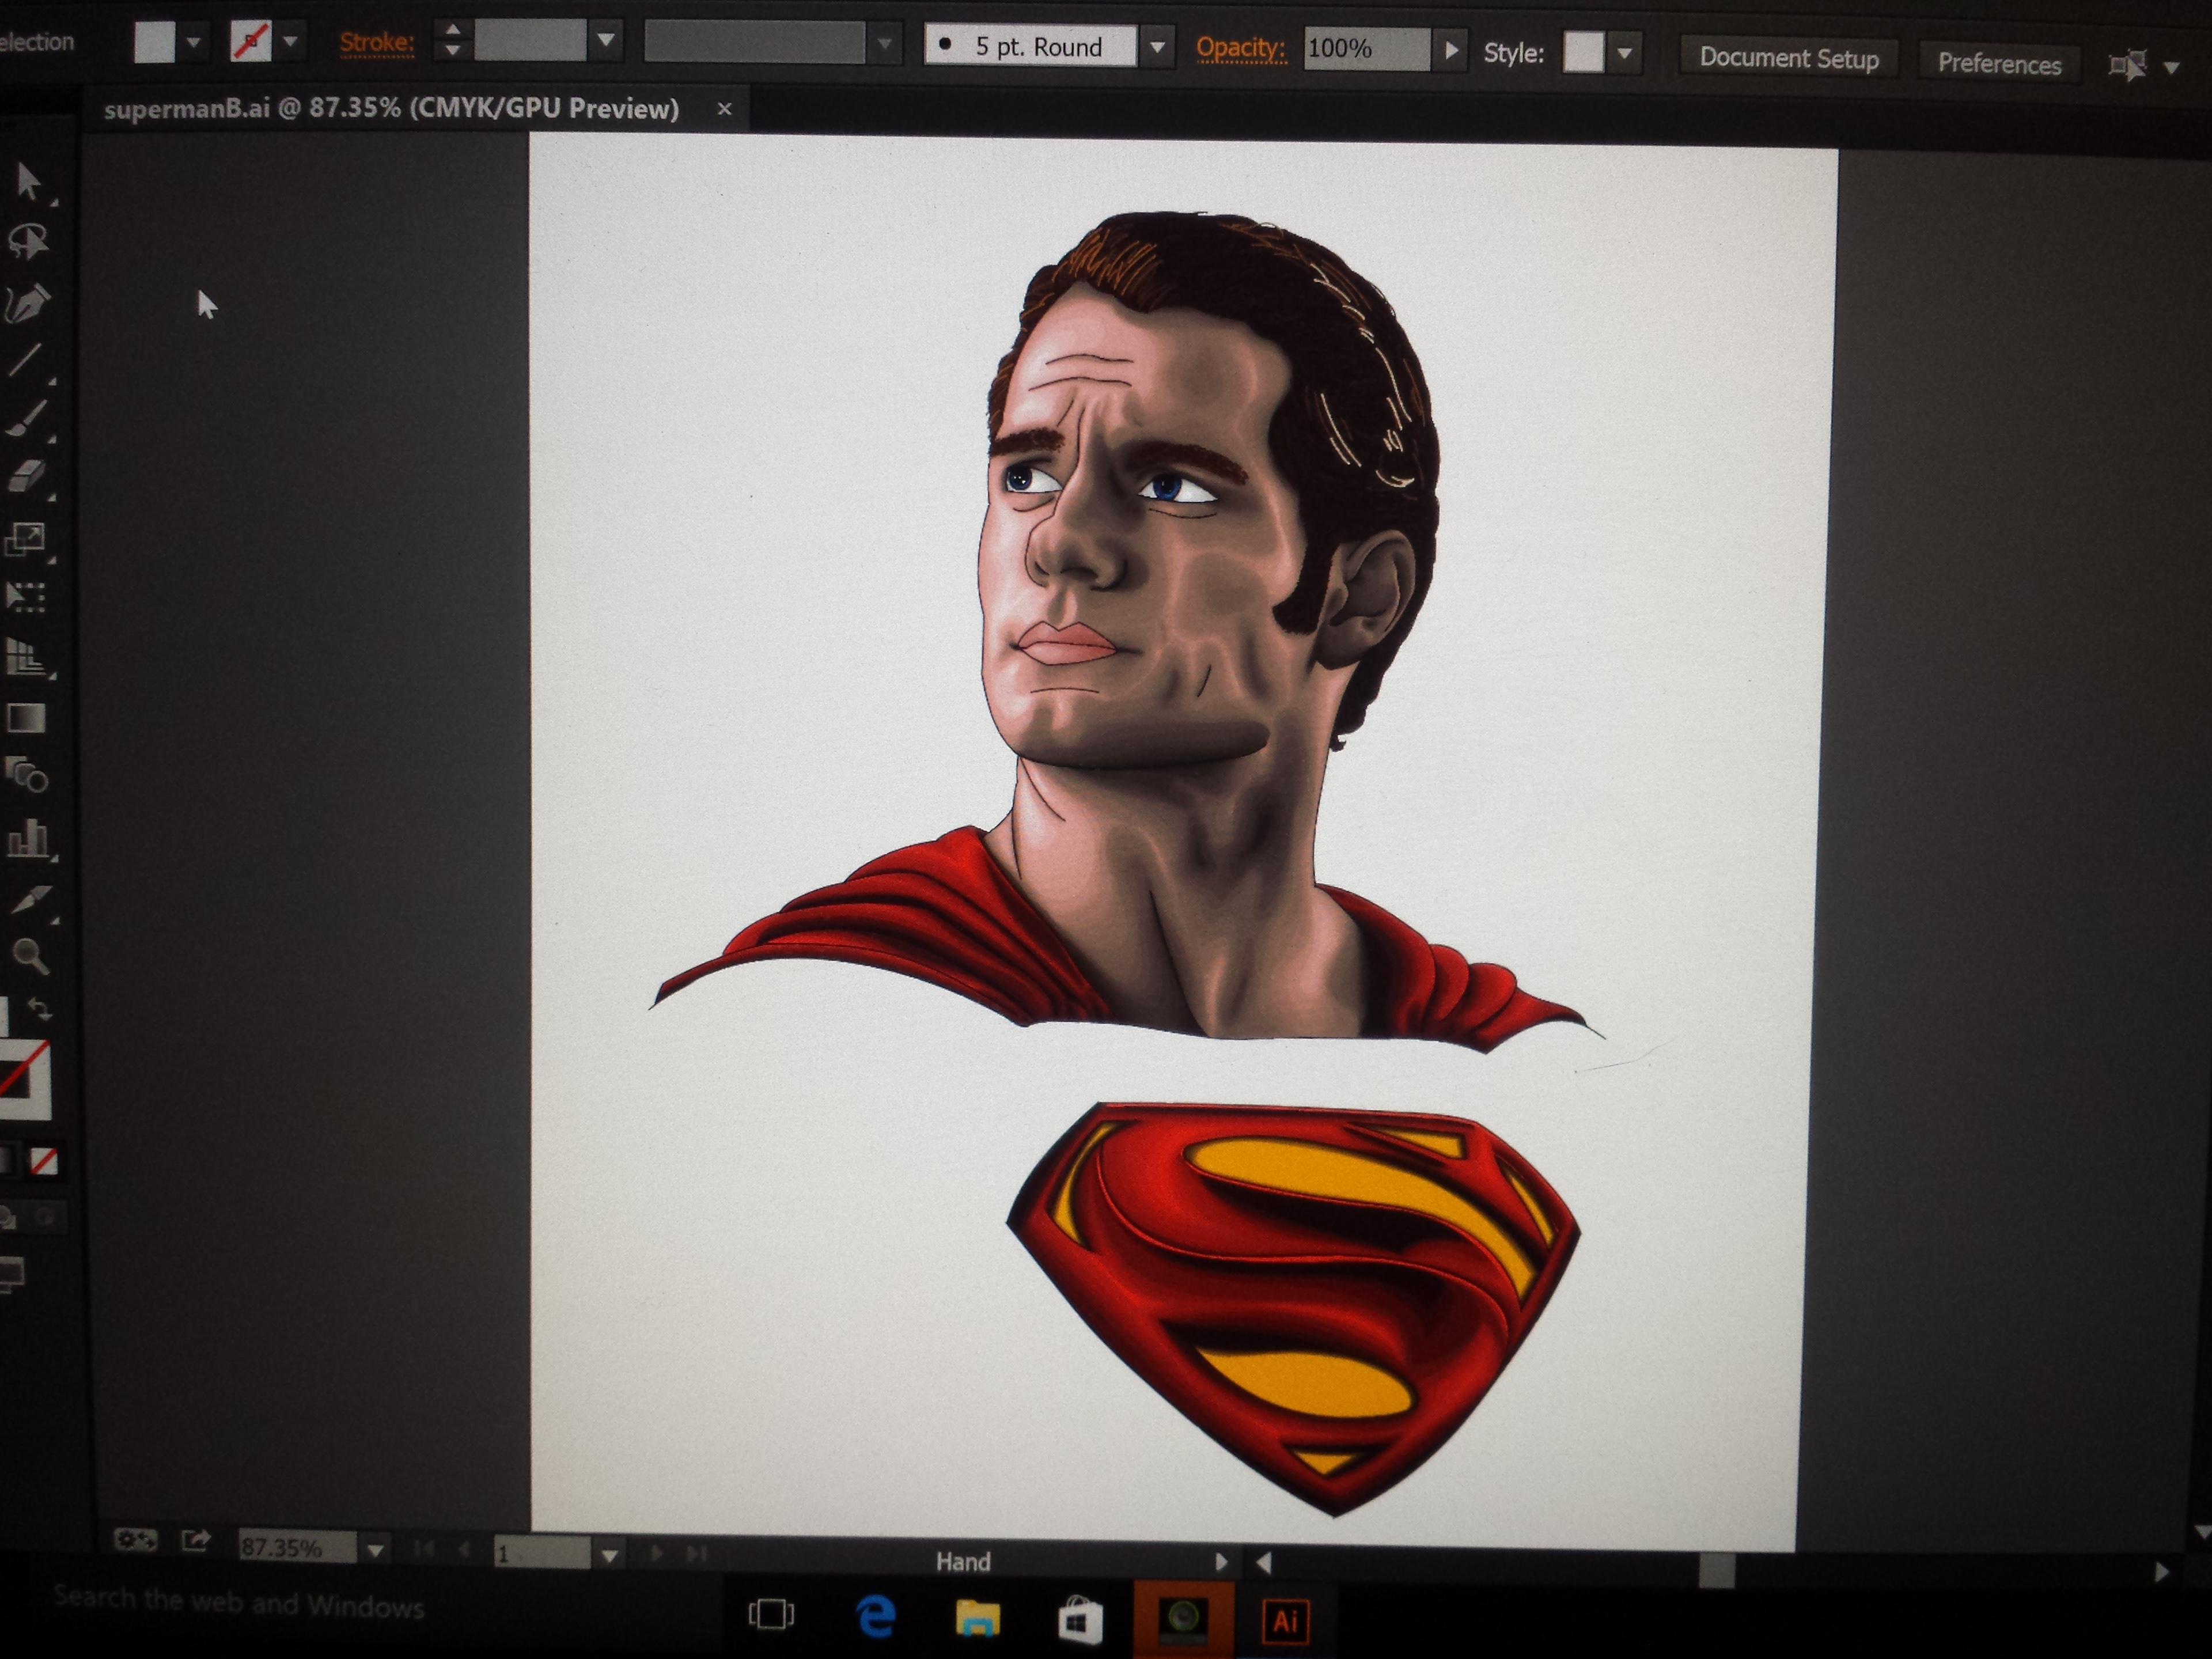Expand the status bar Hand menu arrow
The height and width of the screenshot is (1659, 2212).
point(1220,1561)
